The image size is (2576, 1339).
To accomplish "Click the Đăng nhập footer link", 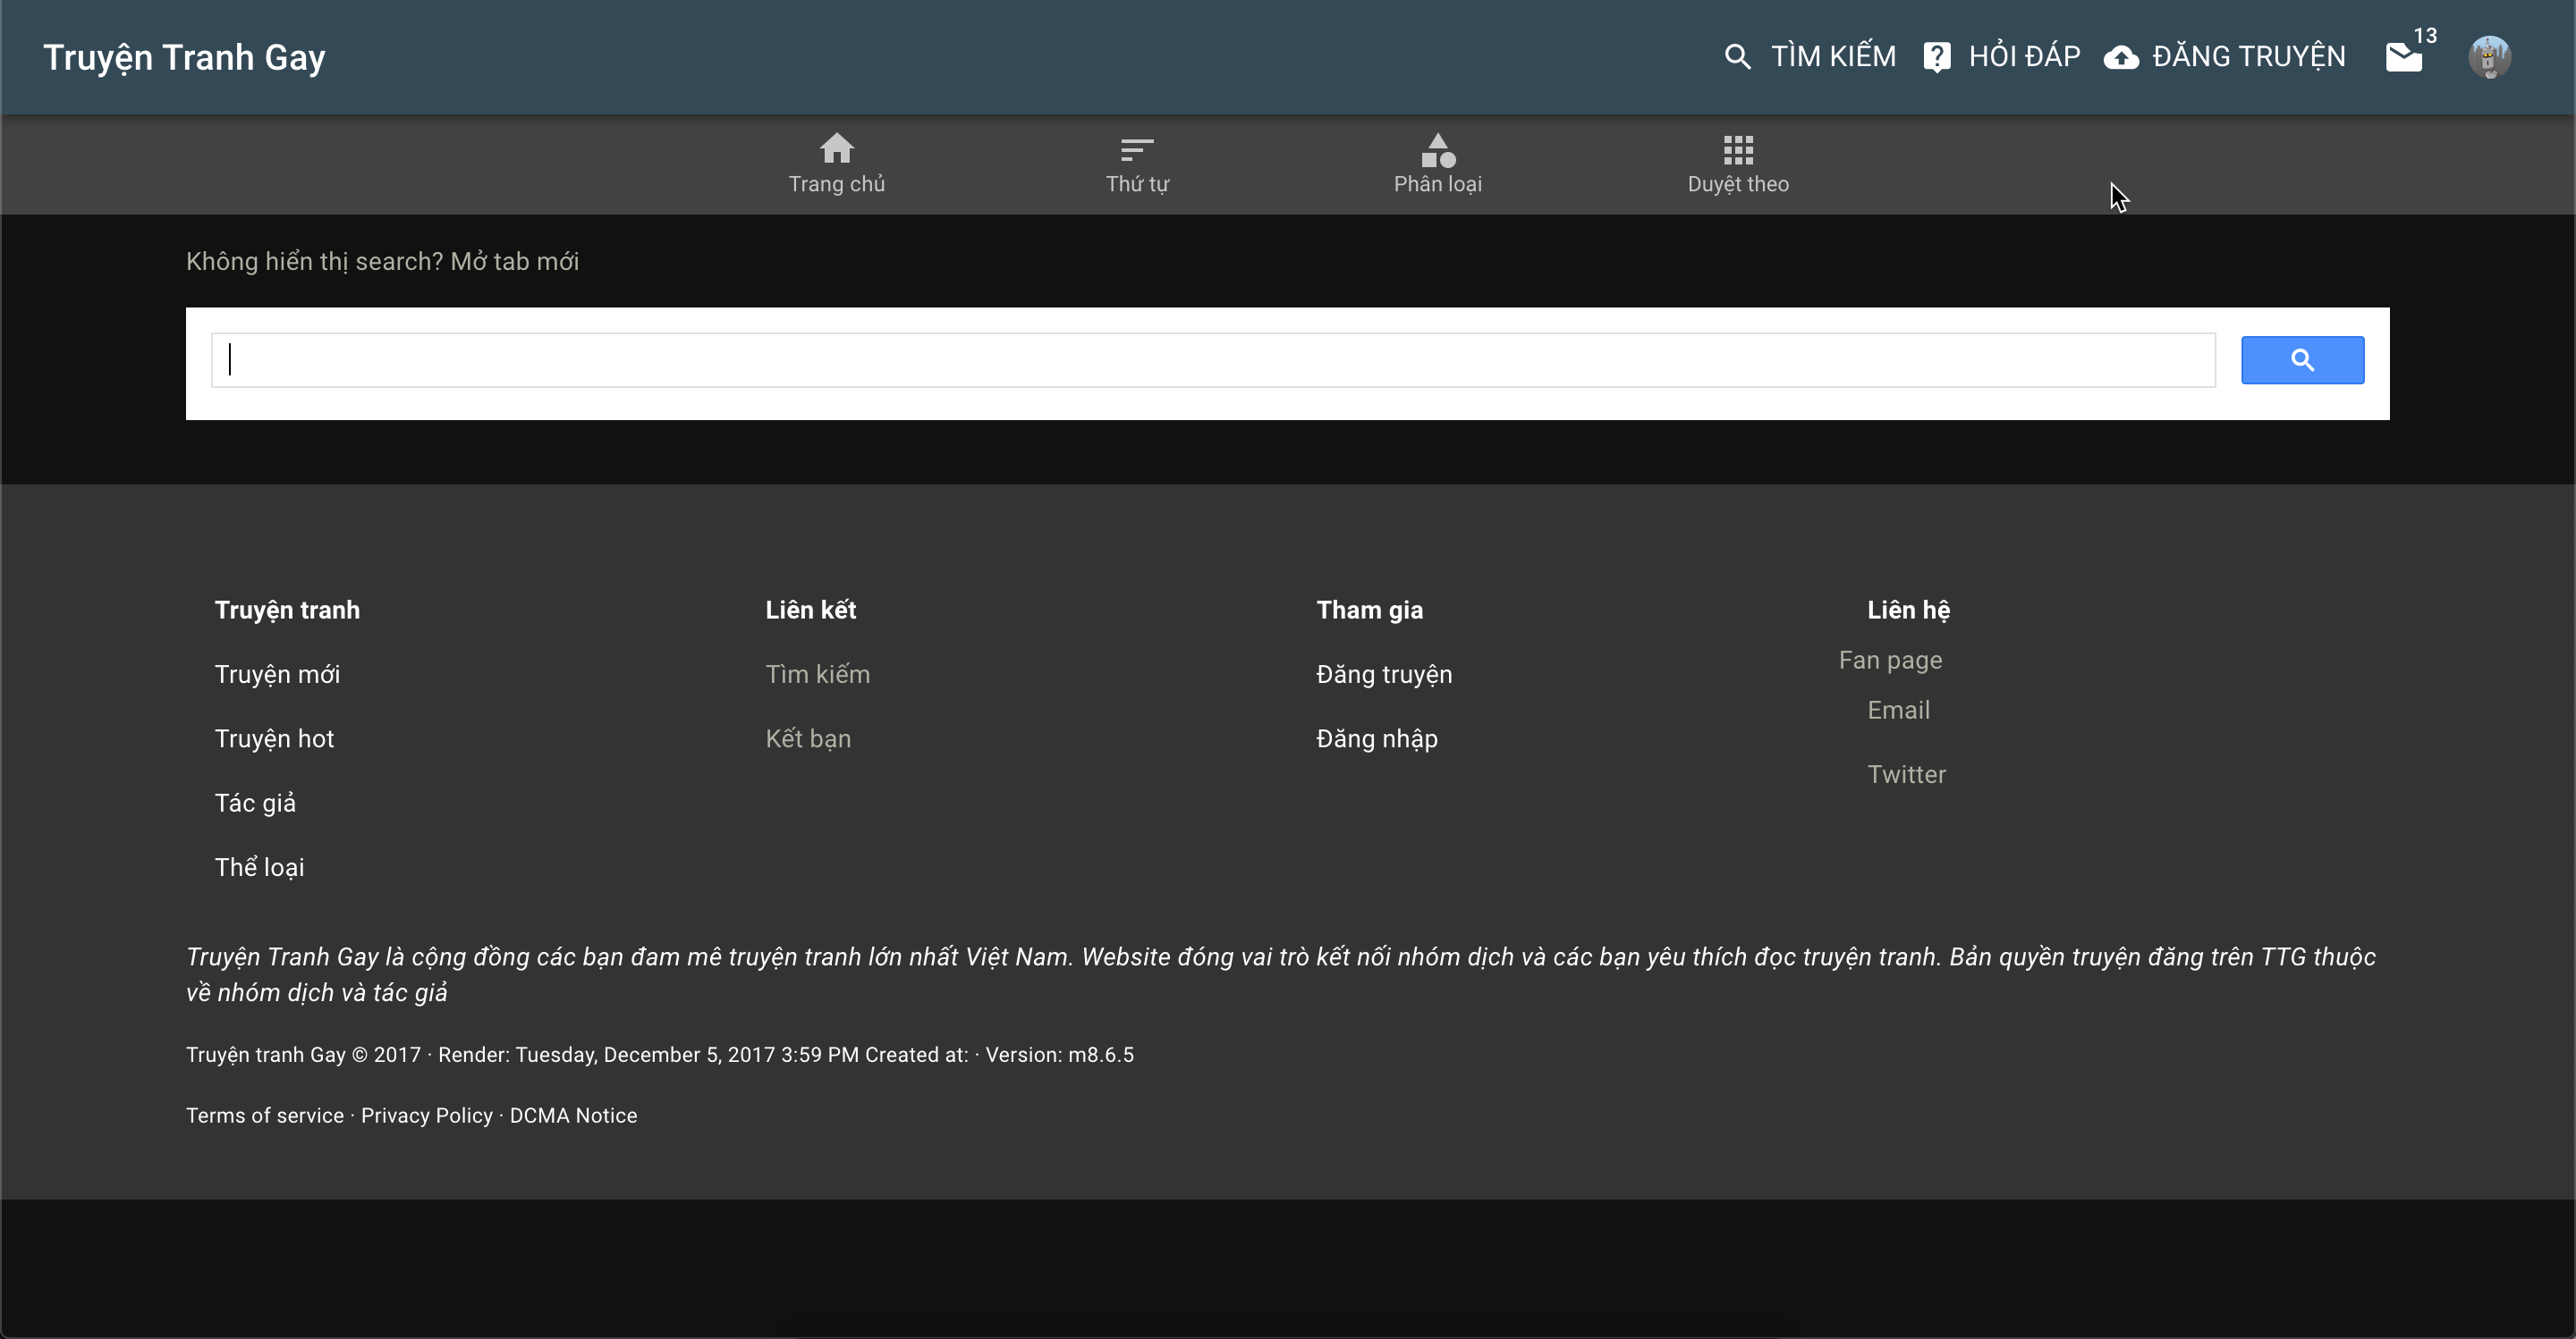I will (x=1376, y=738).
